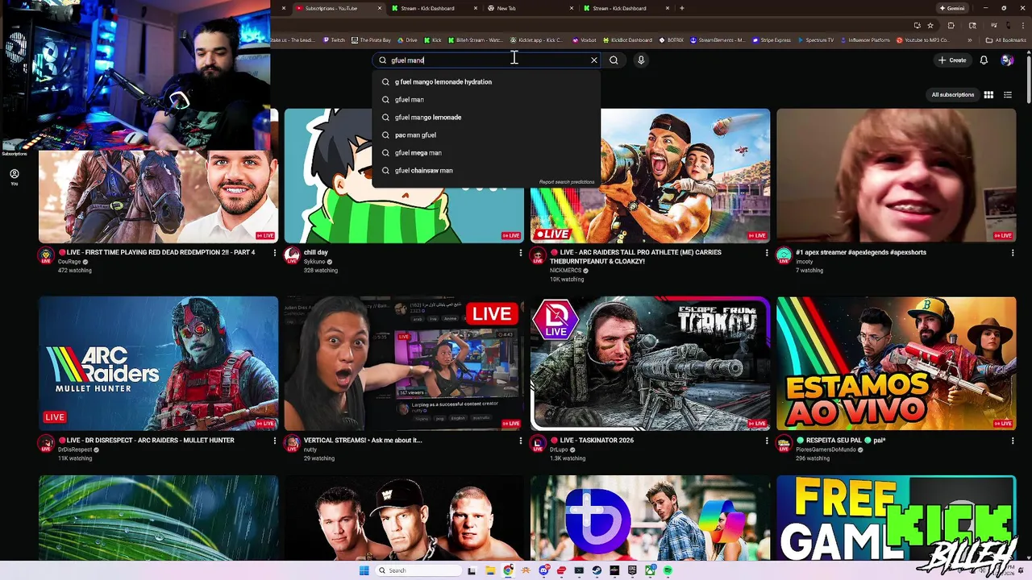This screenshot has height=580, width=1032.
Task: Open the ARC Raiders Mullet Hunter thumbnail
Action: 158,363
